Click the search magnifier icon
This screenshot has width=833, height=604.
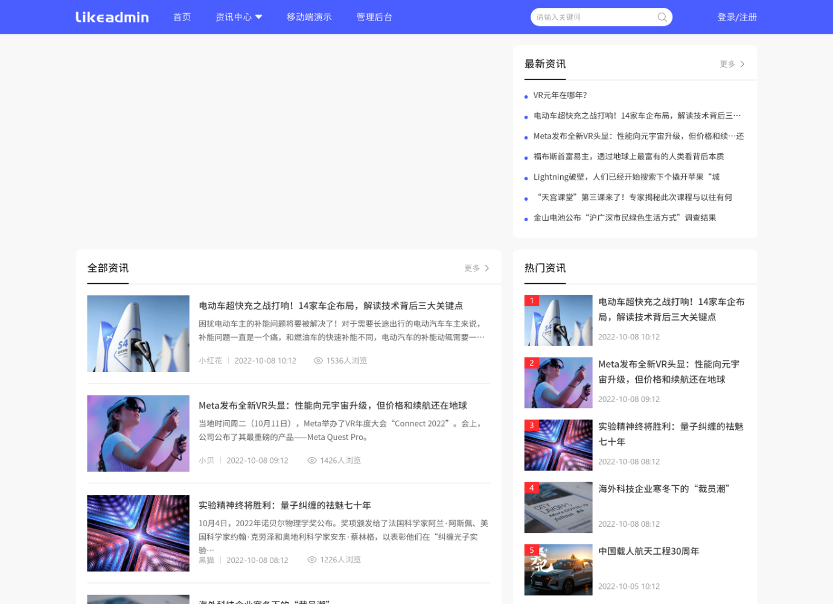point(662,17)
